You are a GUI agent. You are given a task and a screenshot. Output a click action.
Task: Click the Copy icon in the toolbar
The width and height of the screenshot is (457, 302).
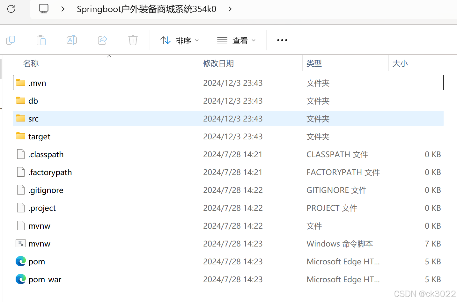pyautogui.click(x=11, y=40)
